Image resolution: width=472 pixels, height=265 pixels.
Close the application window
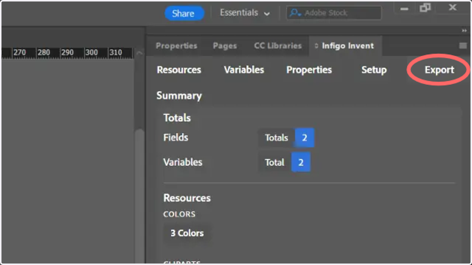pyautogui.click(x=453, y=7)
